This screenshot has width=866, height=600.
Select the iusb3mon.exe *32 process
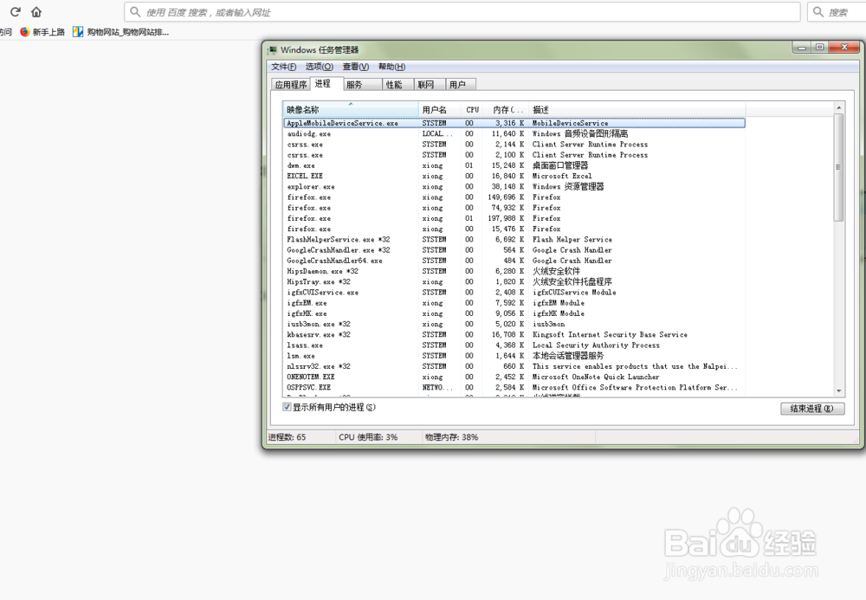[x=514, y=324]
